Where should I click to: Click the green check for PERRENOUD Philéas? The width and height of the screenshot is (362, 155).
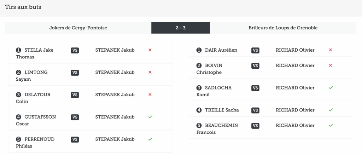pos(150,139)
